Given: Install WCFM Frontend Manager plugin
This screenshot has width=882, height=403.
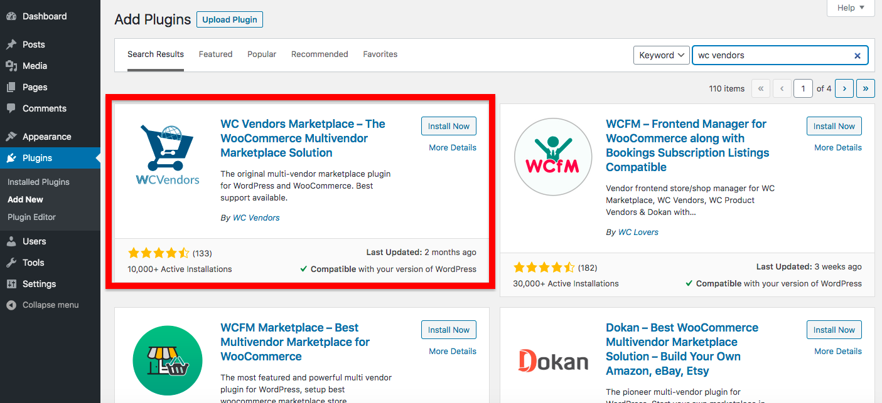Looking at the screenshot, I should (x=834, y=126).
